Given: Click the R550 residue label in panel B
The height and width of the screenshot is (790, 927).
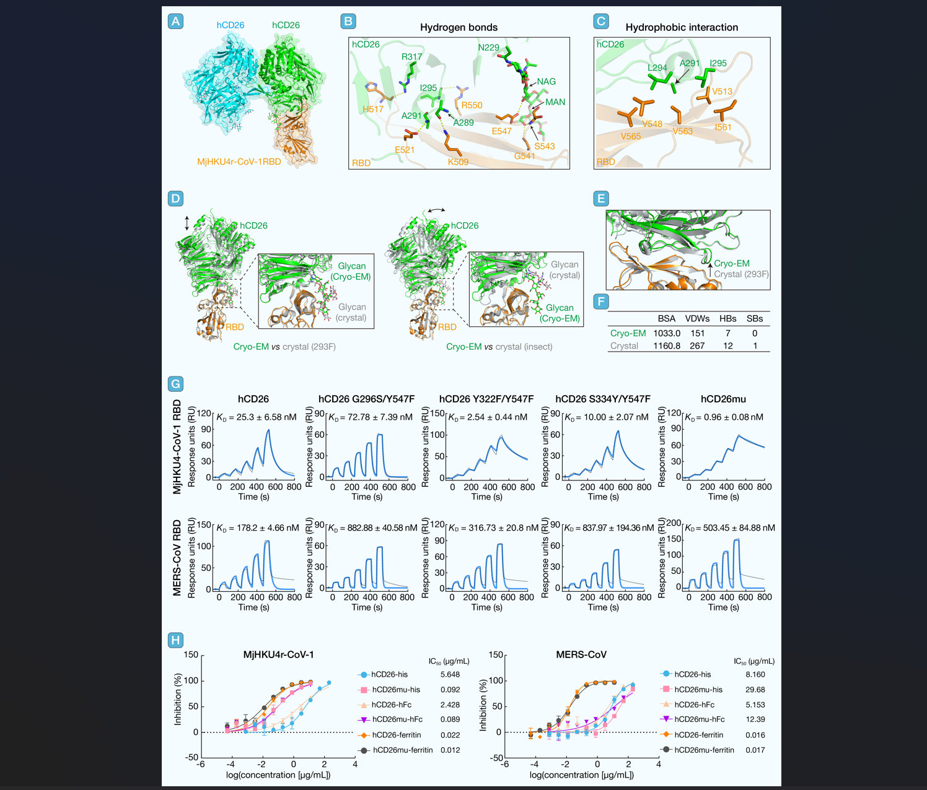Looking at the screenshot, I should click(x=472, y=105).
